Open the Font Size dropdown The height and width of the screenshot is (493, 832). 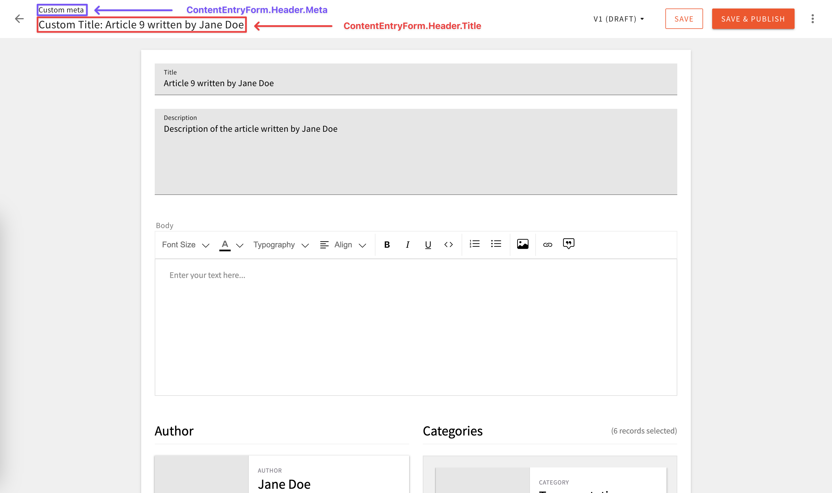coord(185,245)
